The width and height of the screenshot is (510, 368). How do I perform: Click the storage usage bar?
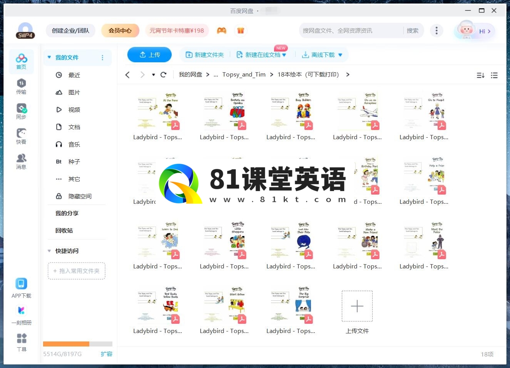click(78, 344)
